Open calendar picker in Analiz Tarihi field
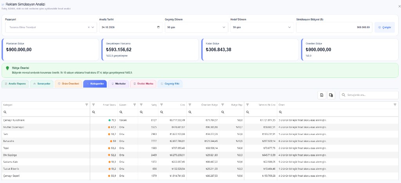Screen dimensions: 401x183 click(x=158, y=27)
